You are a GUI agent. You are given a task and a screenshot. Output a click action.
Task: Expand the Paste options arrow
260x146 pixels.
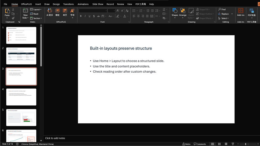7,18
